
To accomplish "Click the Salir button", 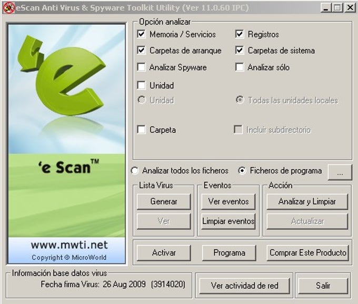I will pyautogui.click(x=323, y=286).
